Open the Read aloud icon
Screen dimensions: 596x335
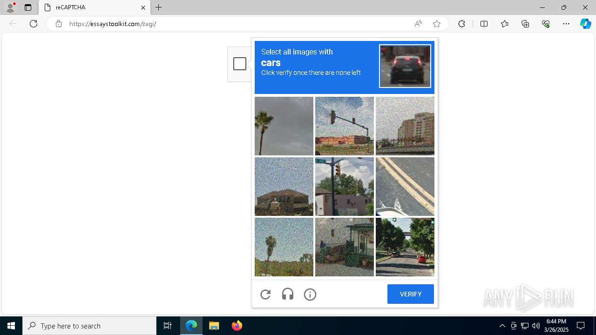(418, 24)
